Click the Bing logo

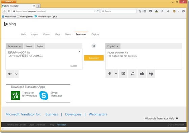tap(10, 24)
